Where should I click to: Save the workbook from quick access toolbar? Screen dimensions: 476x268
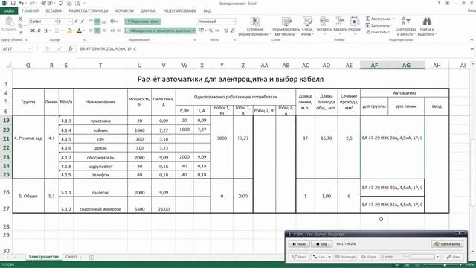13,3
